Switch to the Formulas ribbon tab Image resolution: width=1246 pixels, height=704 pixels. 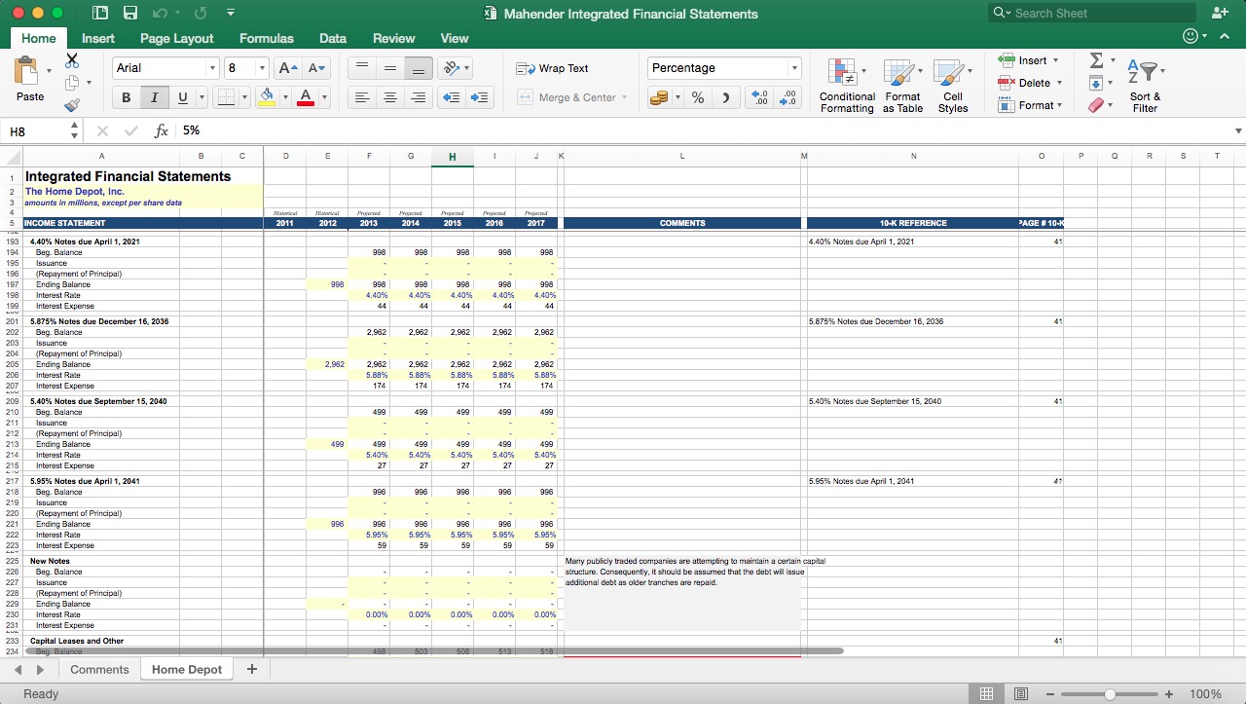pos(266,38)
